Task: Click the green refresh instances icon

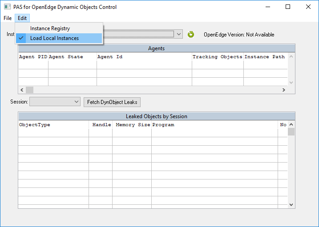Action: [x=191, y=35]
